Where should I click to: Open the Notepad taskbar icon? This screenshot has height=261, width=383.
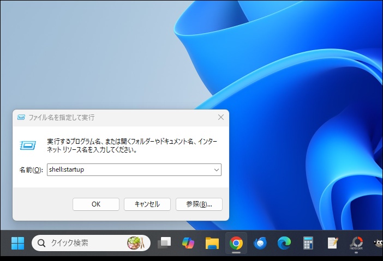tap(332, 243)
